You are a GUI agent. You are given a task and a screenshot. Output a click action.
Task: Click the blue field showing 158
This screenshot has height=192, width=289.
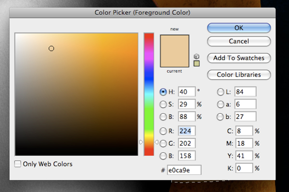187,156
